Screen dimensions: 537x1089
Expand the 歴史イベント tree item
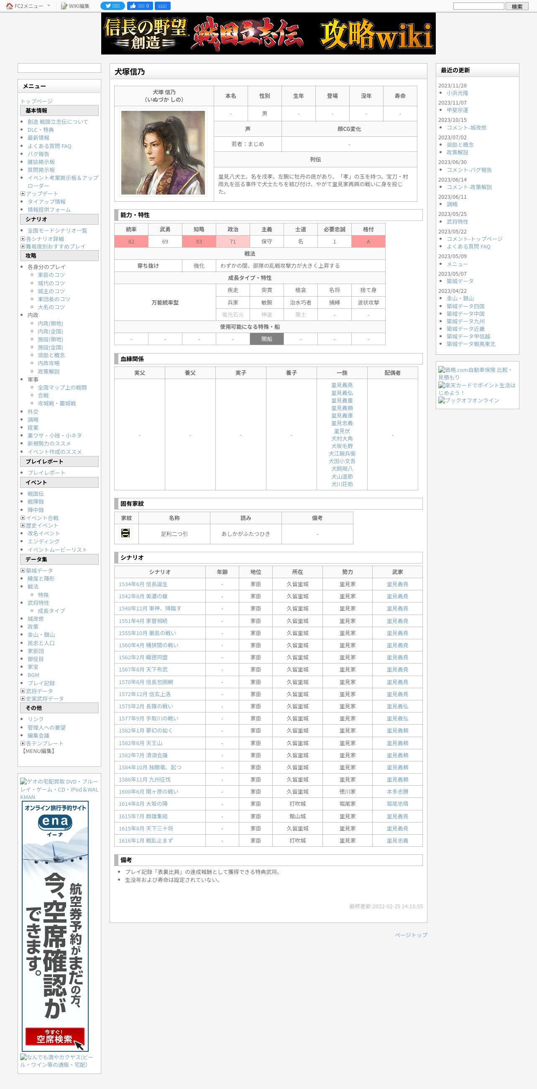pos(23,525)
